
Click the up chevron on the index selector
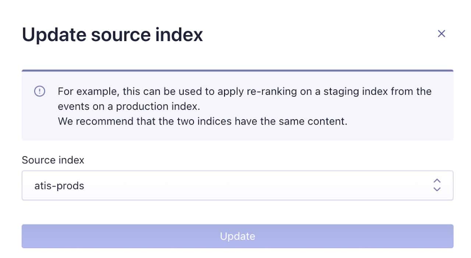coord(437,181)
